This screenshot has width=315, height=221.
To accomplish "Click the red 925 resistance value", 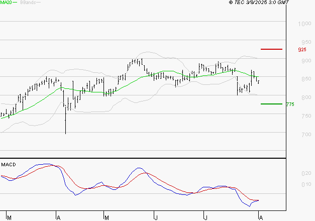I will point(302,50).
